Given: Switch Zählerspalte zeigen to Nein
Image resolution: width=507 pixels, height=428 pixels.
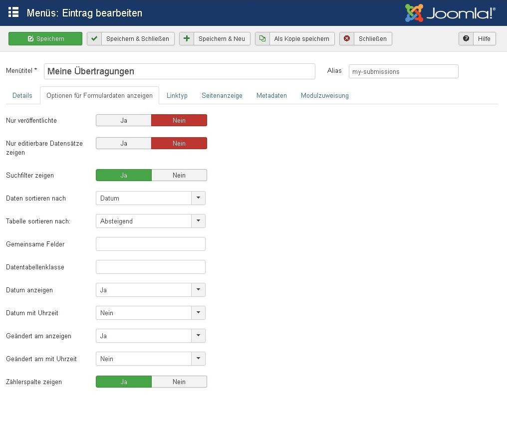Looking at the screenshot, I should coord(179,382).
